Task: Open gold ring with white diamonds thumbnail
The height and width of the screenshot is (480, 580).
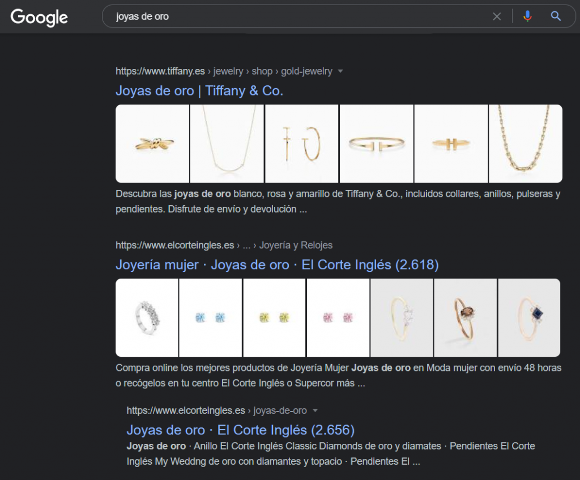Action: coord(402,318)
